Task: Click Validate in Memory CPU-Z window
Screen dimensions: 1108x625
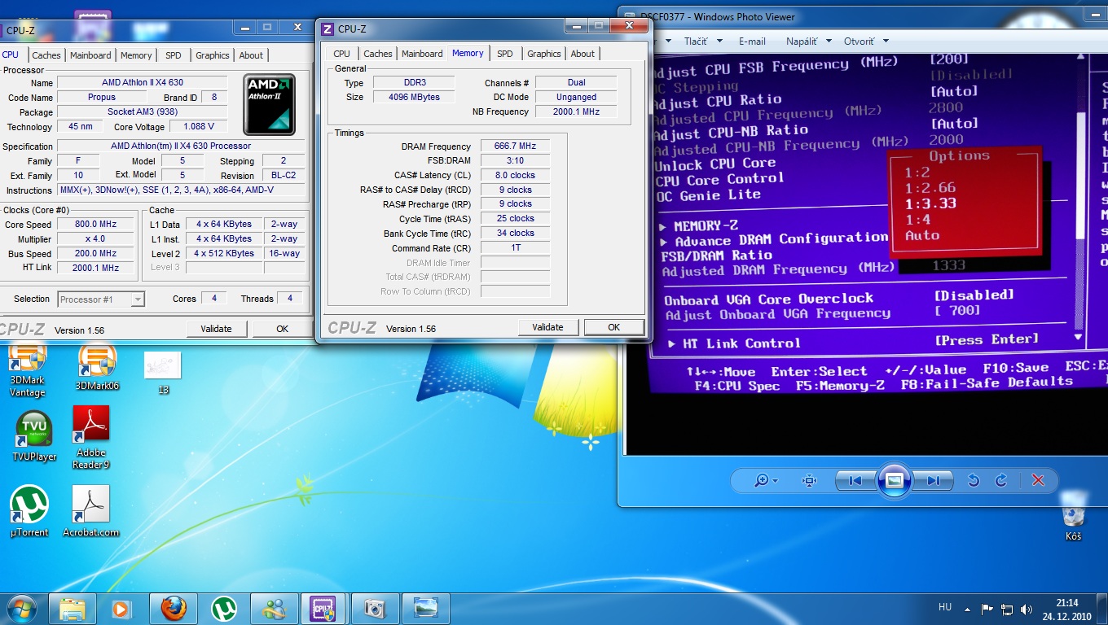Action: point(547,327)
